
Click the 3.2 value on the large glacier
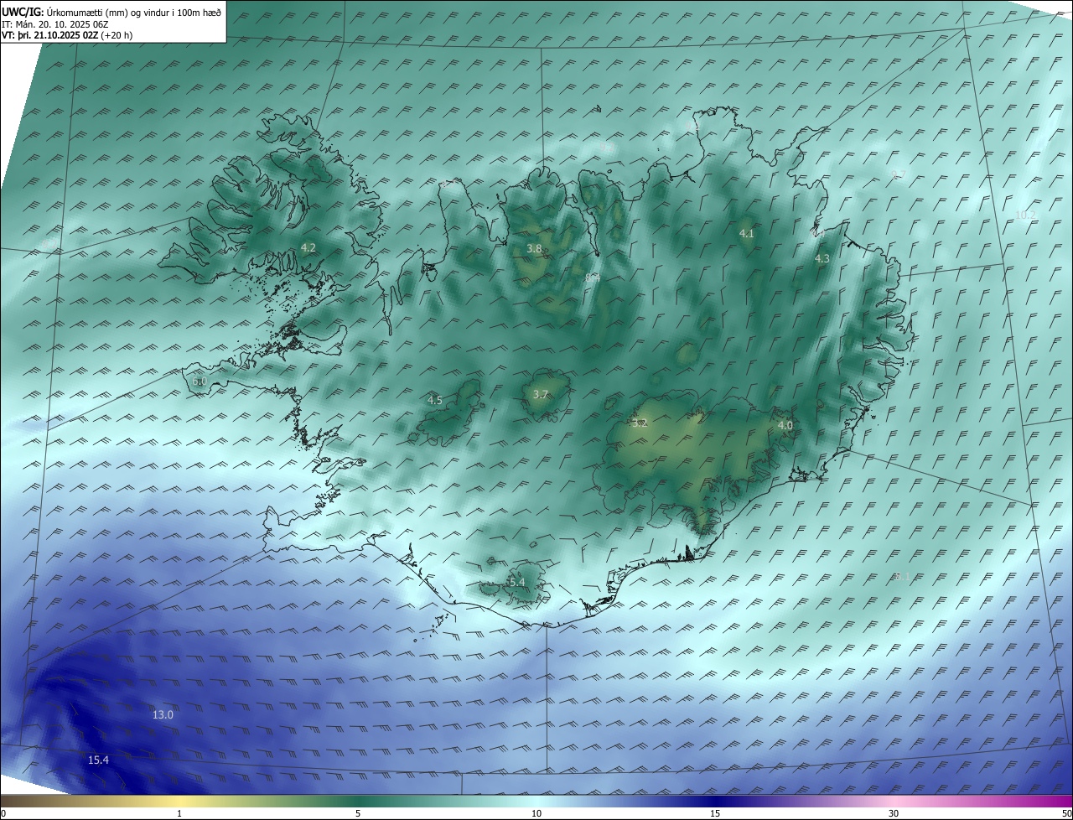point(640,423)
